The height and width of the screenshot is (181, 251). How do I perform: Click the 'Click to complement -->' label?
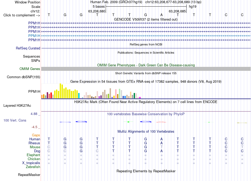coord(22,15)
